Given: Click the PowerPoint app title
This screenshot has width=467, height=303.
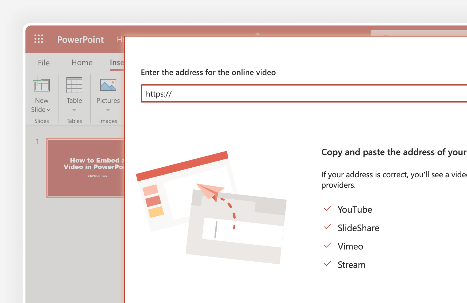Looking at the screenshot, I should click(x=80, y=40).
